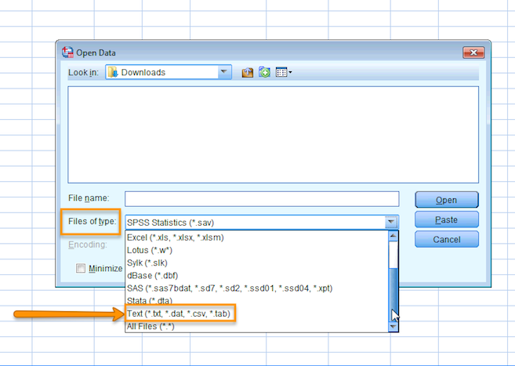The height and width of the screenshot is (366, 515).
Task: Open the list view options icon
Action: coord(284,72)
